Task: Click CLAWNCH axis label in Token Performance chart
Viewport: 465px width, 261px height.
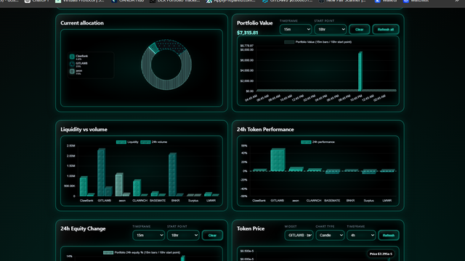Action: (314, 200)
